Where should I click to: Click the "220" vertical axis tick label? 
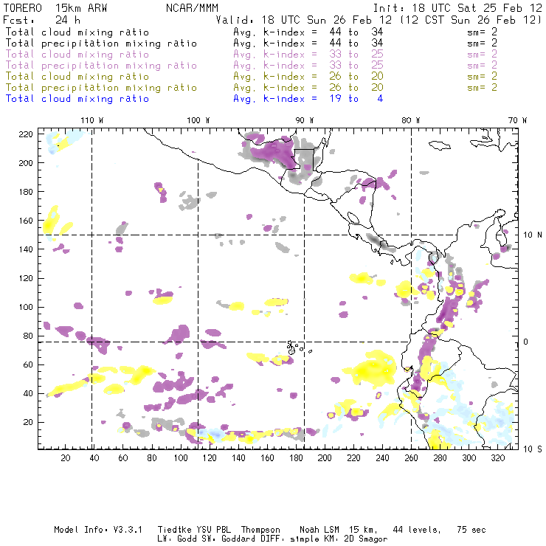click(25, 134)
